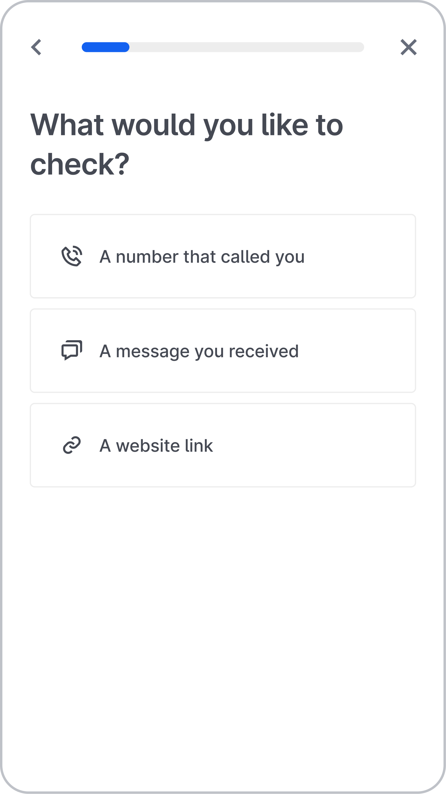Click empty right side of number-called card
Image resolution: width=446 pixels, height=794 pixels.
pos(360,256)
